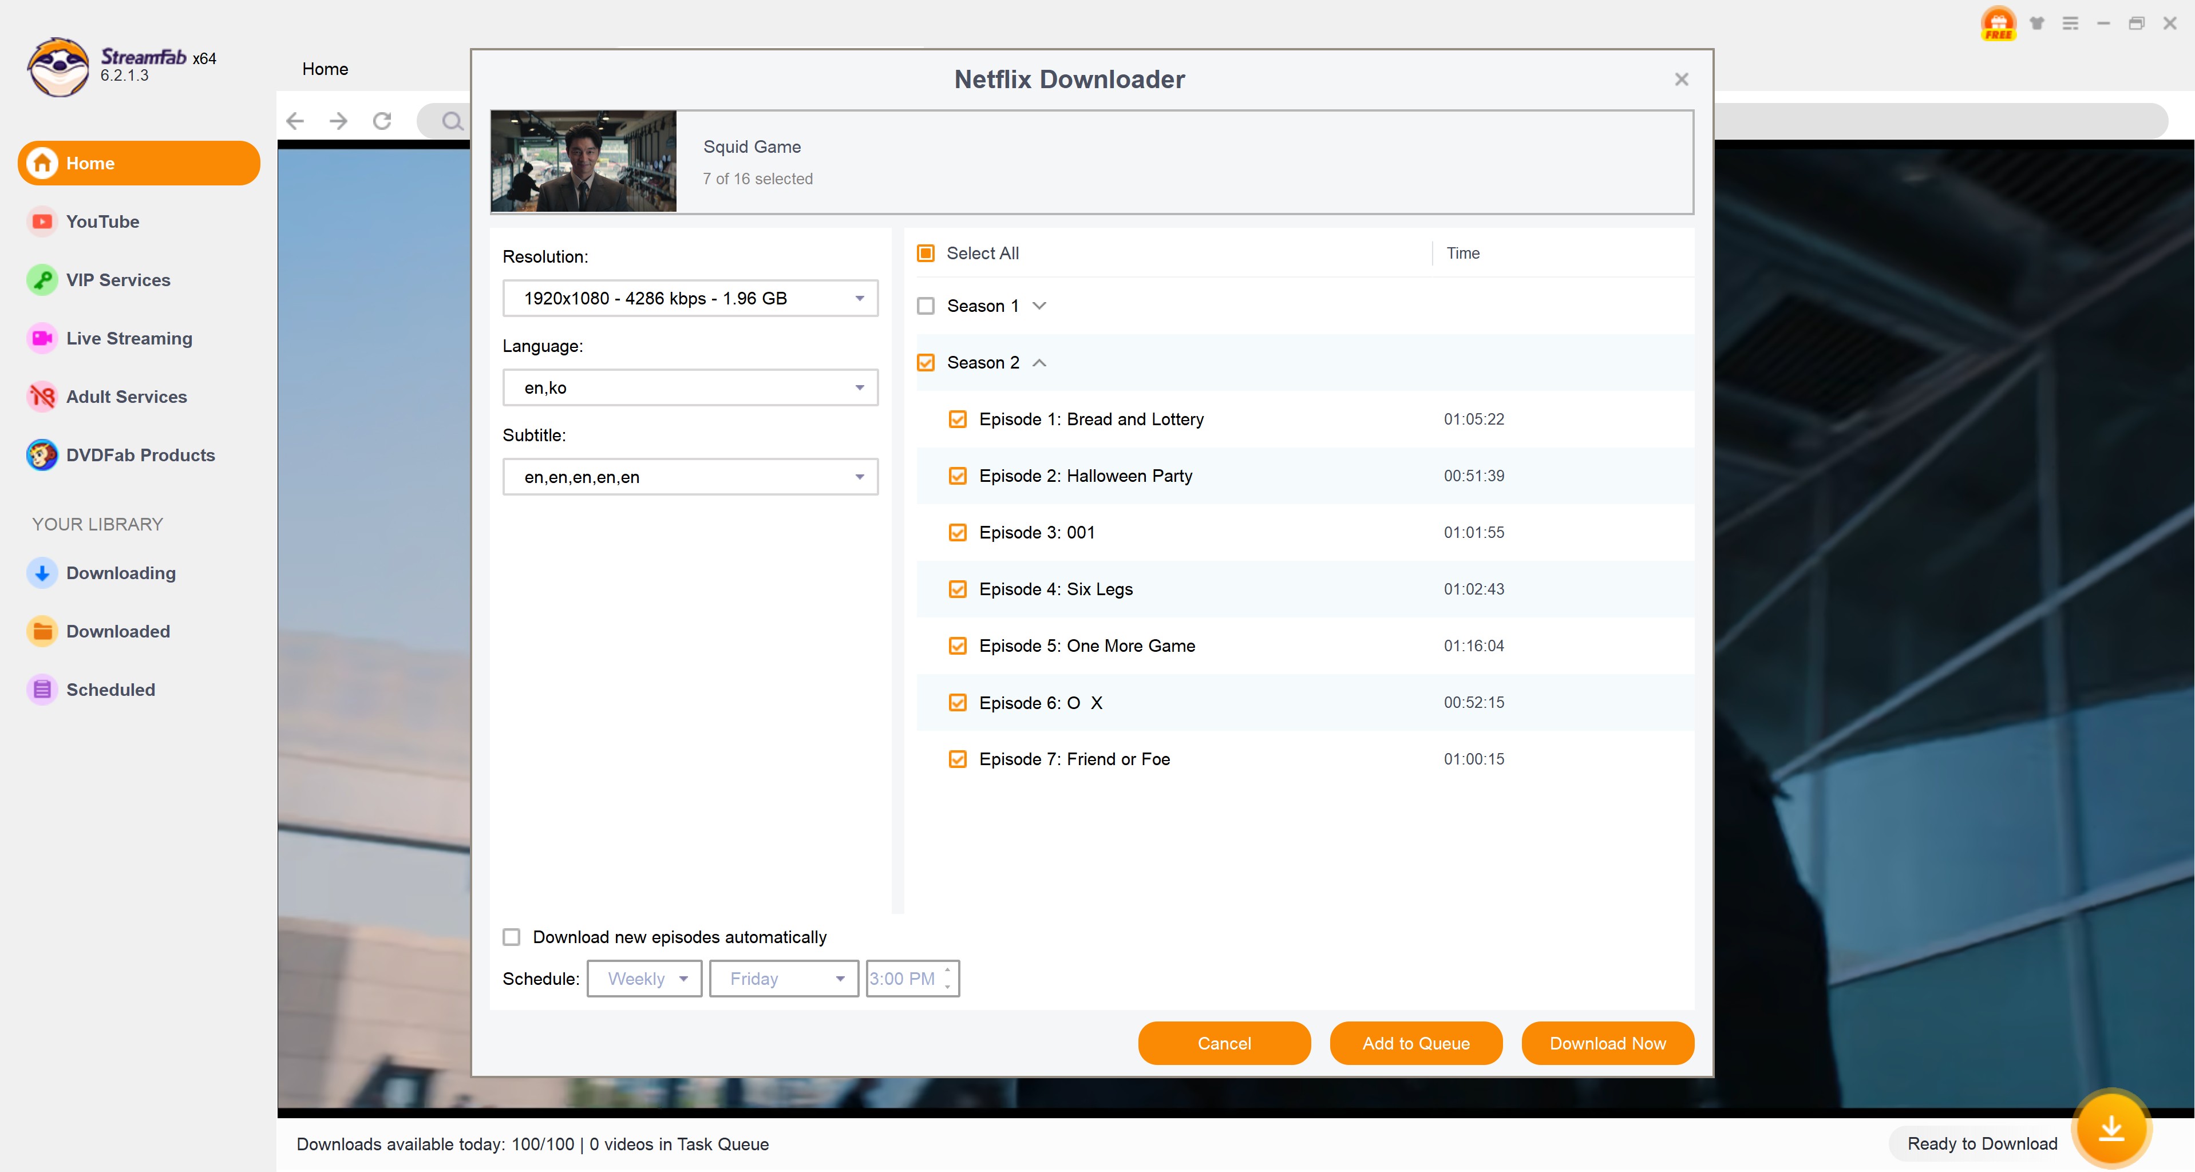Click the Time column header
Screen dimensions: 2195x1172
pyautogui.click(x=1463, y=253)
